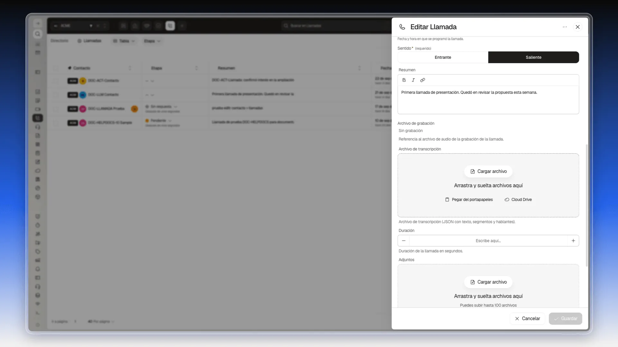Click Cargar archivo under Archivo de transcripción
Viewport: 618px width, 347px height.
[488, 171]
